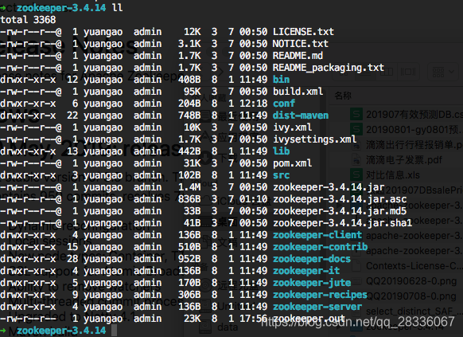Click the dist-maven directory name
The height and width of the screenshot is (337, 463).
301,116
